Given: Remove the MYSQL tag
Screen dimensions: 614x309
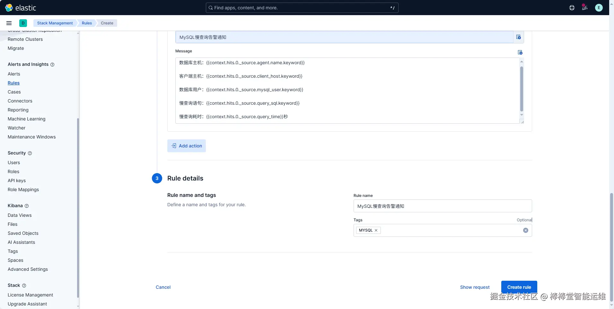Looking at the screenshot, I should click(x=376, y=230).
